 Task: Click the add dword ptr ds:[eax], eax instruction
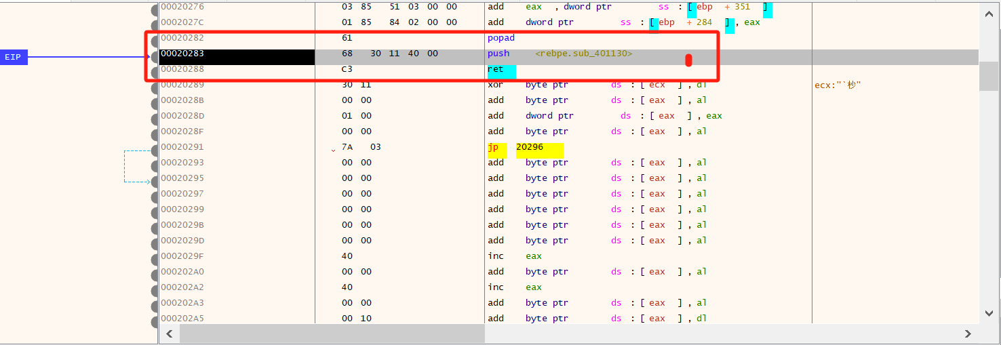[605, 116]
